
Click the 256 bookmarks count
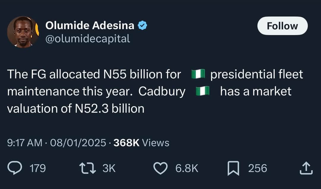(257, 169)
